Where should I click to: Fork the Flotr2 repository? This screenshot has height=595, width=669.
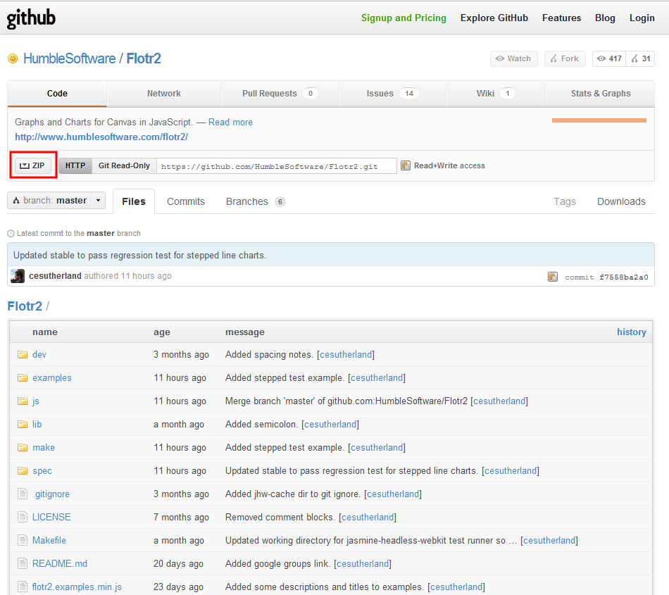click(x=565, y=58)
